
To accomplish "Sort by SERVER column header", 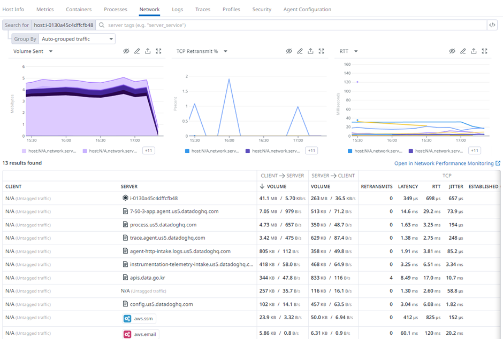I will (129, 187).
